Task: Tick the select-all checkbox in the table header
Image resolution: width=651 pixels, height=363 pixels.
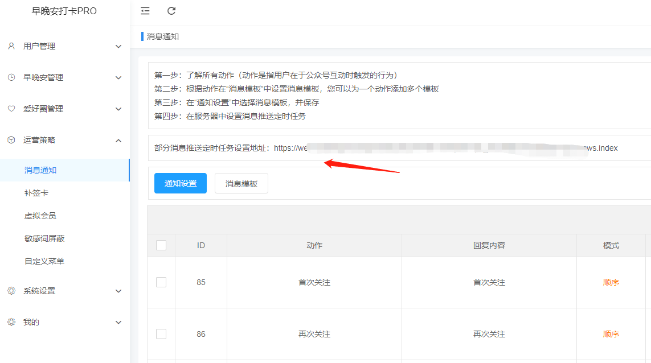Action: [161, 245]
